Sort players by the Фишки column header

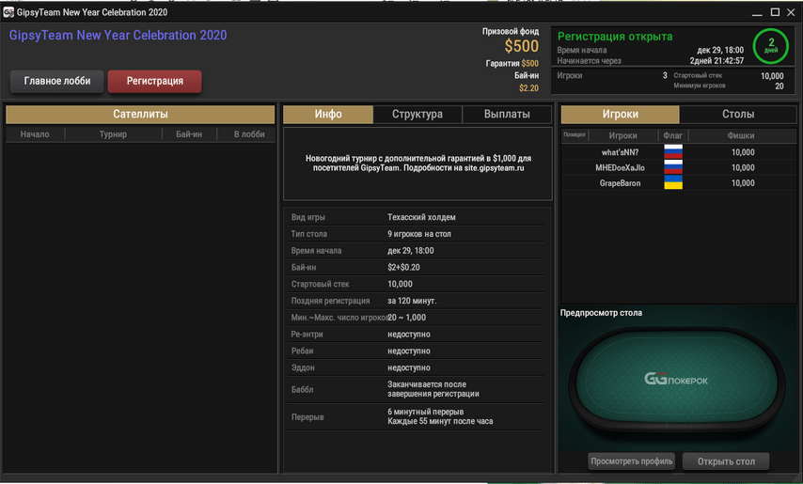[x=741, y=135]
